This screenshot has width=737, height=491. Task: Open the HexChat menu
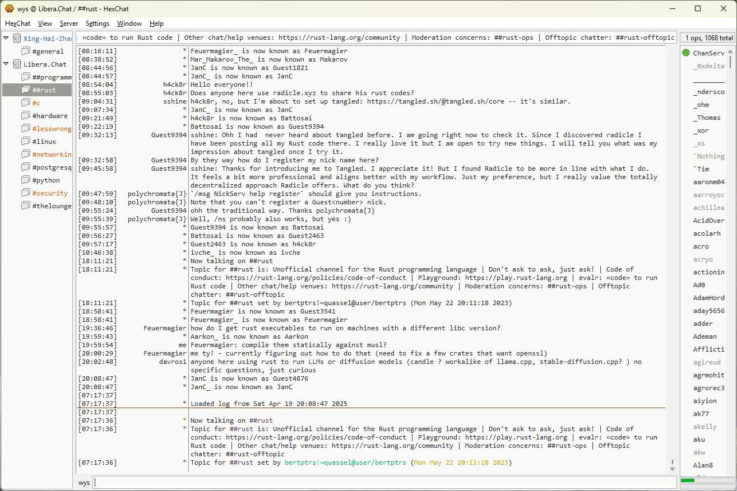coord(18,24)
